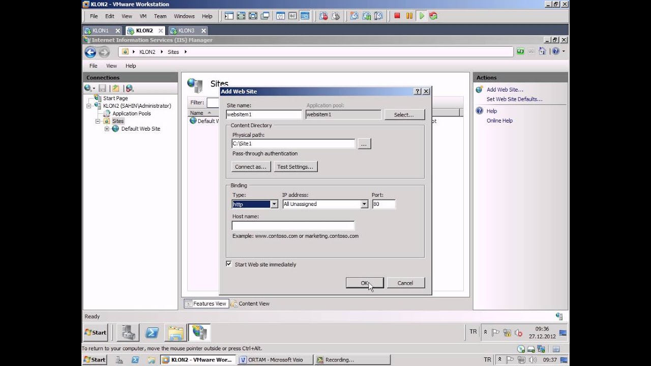Click Connections panel save icon
This screenshot has height=366, width=651.
point(103,88)
